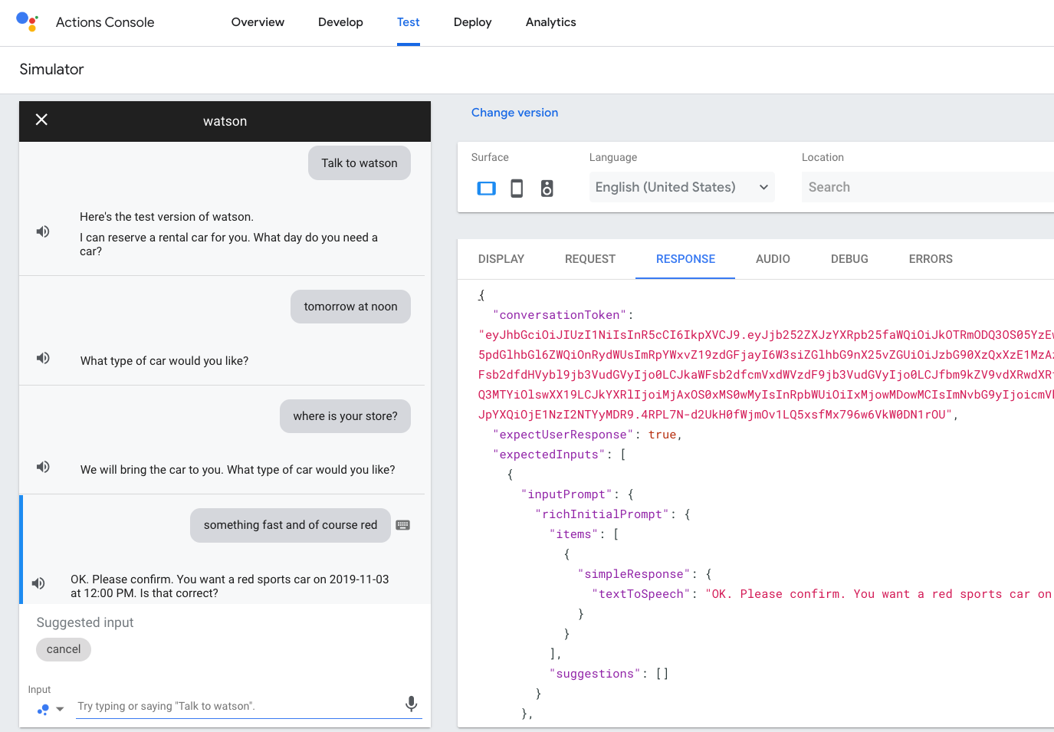Switch to the AUDIO panel tab
The height and width of the screenshot is (732, 1054).
[x=773, y=259]
